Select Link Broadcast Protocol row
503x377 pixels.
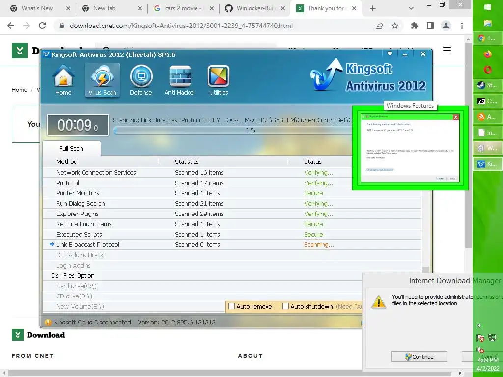232,244
